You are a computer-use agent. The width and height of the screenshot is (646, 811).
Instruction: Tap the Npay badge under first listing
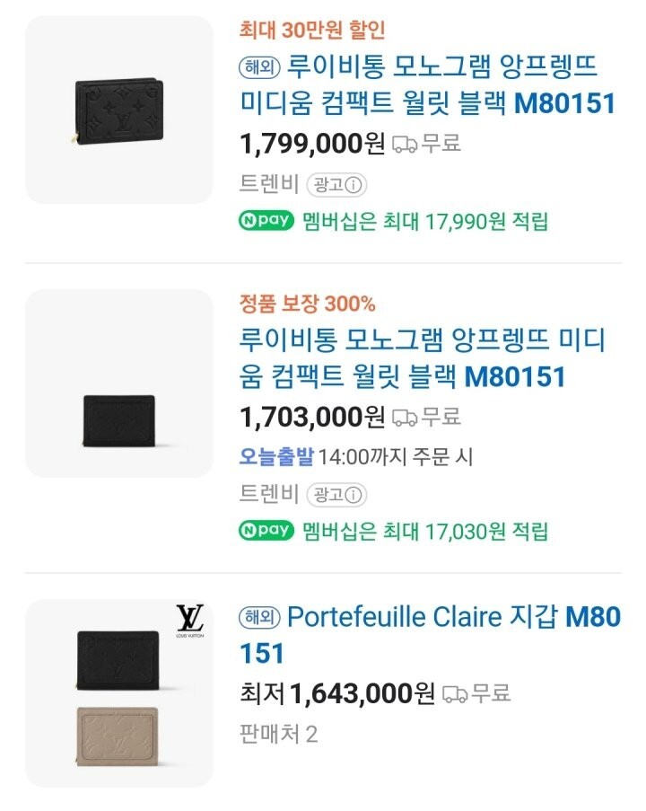pos(266,220)
